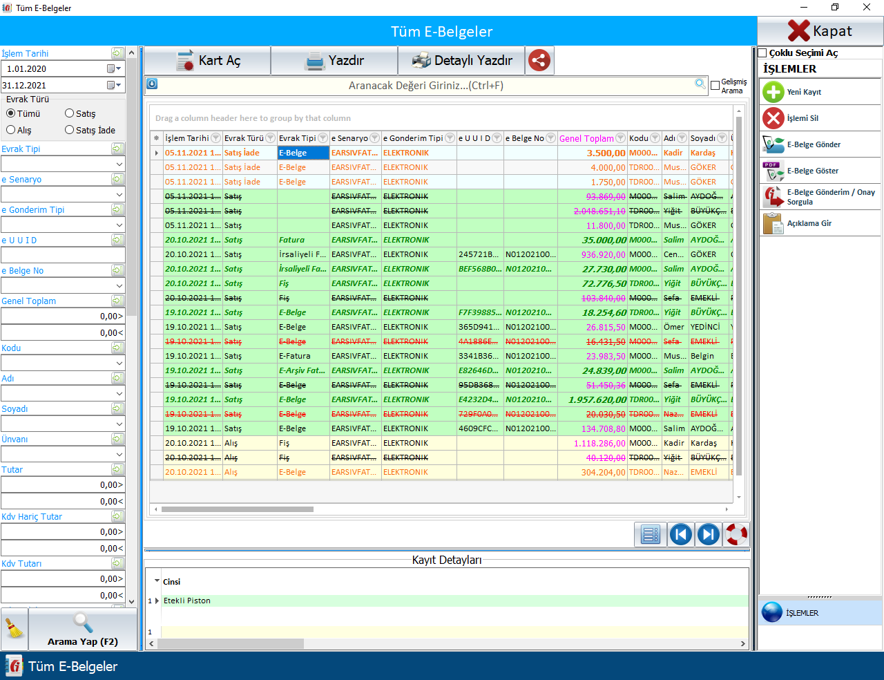884x680 pixels.
Task: Click the PDF E-Belge Göster icon
Action: point(773,171)
